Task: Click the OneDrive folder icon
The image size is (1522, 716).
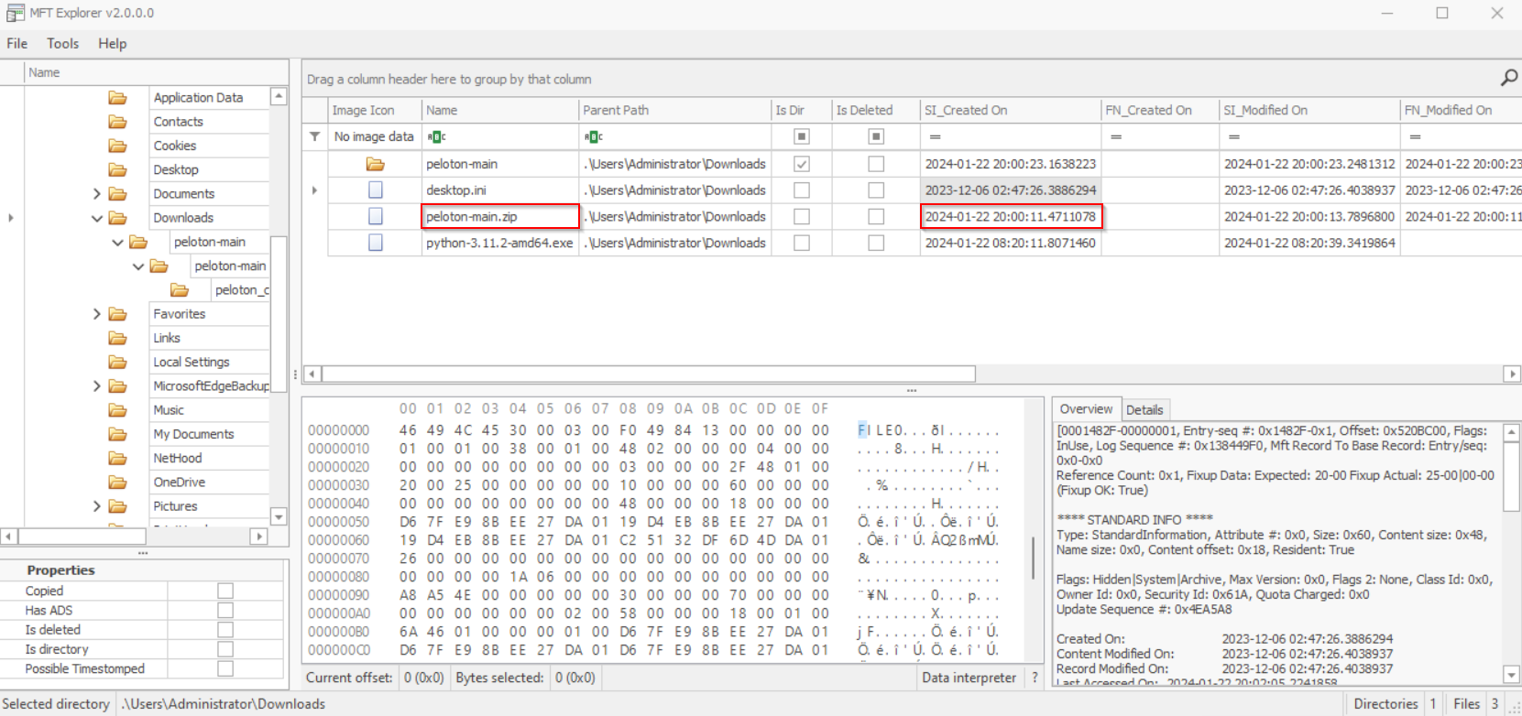Action: [117, 482]
